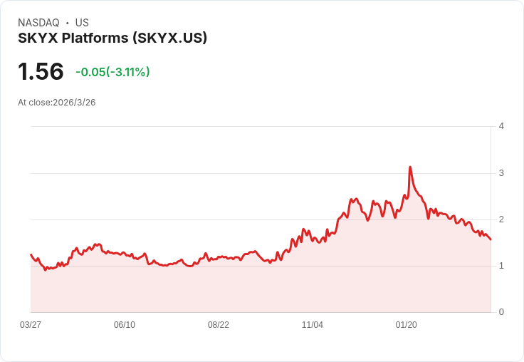Click the US market label

(x=82, y=23)
